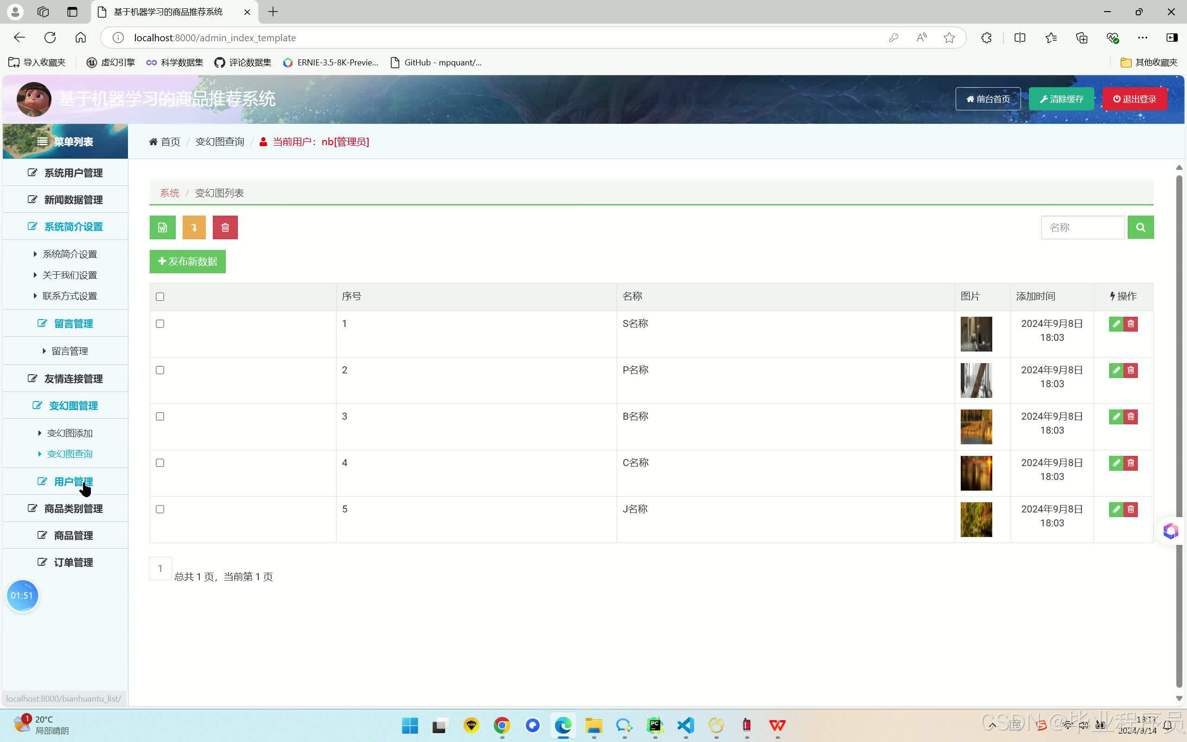Open the thumbnail image of row B名称
This screenshot has width=1187, height=742.
[976, 427]
